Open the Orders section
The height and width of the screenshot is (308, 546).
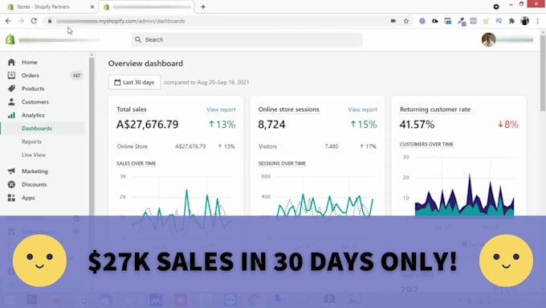point(31,76)
